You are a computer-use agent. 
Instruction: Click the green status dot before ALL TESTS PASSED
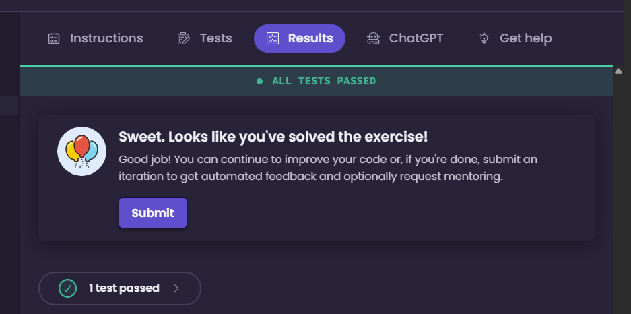(x=259, y=82)
